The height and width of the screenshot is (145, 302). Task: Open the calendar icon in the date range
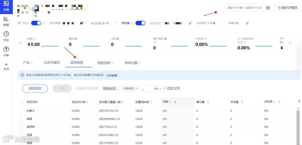click(268, 8)
